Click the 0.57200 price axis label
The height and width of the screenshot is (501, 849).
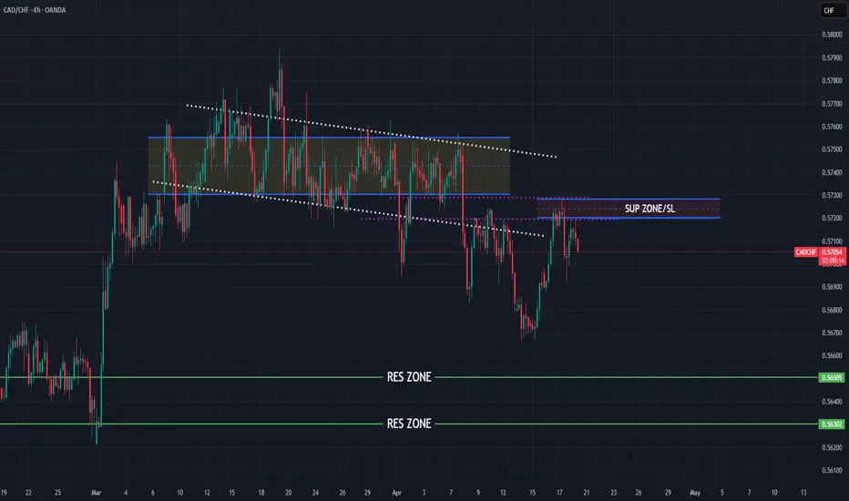(832, 218)
